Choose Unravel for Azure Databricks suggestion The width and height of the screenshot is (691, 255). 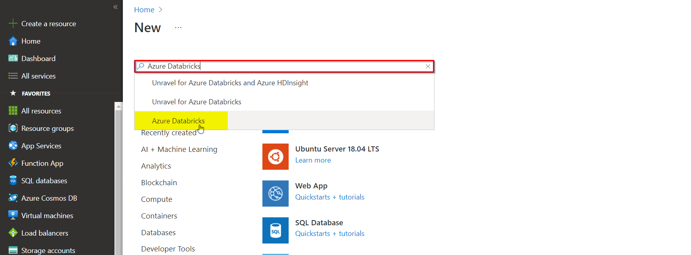click(196, 102)
